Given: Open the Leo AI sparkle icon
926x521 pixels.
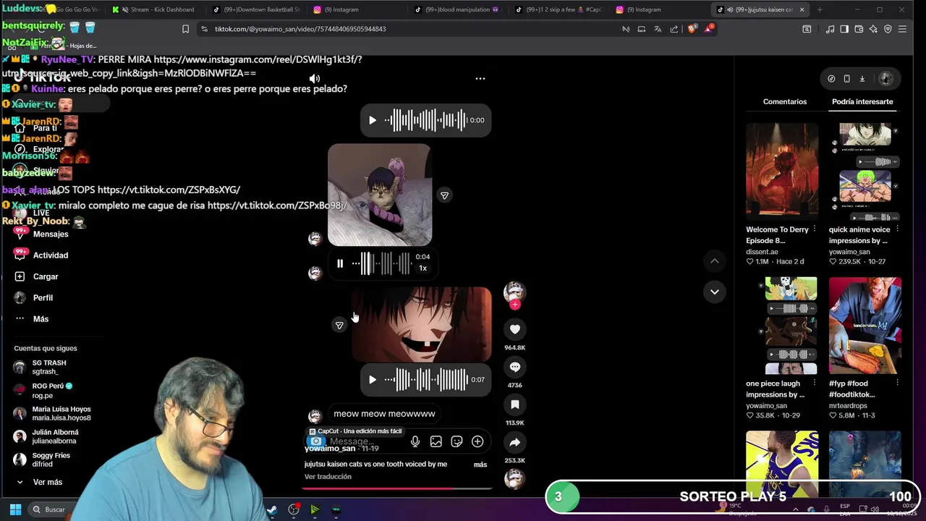Looking at the screenshot, I should [x=873, y=29].
